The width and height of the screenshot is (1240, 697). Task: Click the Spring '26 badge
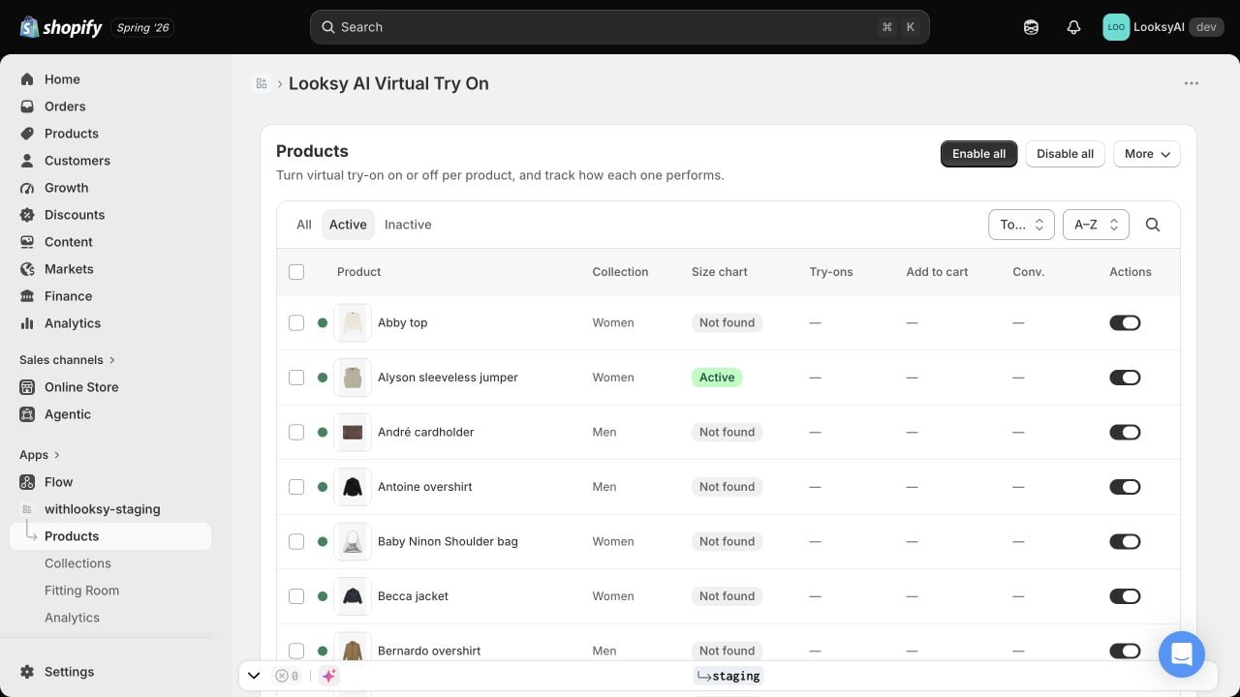click(x=142, y=27)
